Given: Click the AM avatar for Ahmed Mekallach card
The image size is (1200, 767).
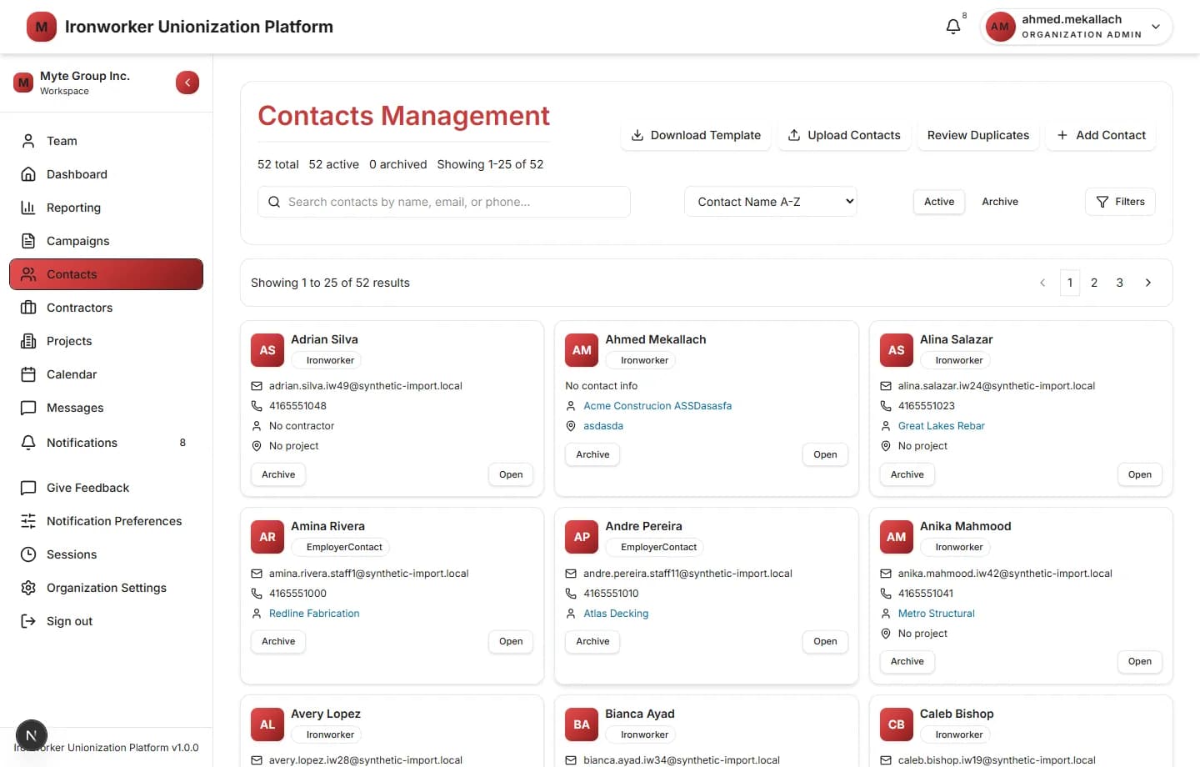Looking at the screenshot, I should tap(582, 350).
